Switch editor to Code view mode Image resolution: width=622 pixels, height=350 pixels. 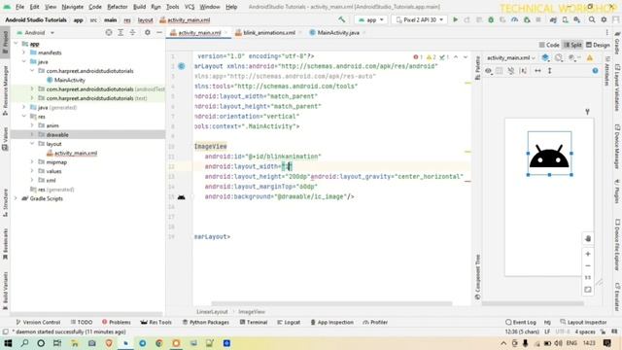click(549, 45)
